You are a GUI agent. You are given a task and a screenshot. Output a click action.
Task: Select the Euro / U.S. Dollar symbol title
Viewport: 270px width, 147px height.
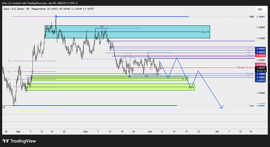pos(14,9)
